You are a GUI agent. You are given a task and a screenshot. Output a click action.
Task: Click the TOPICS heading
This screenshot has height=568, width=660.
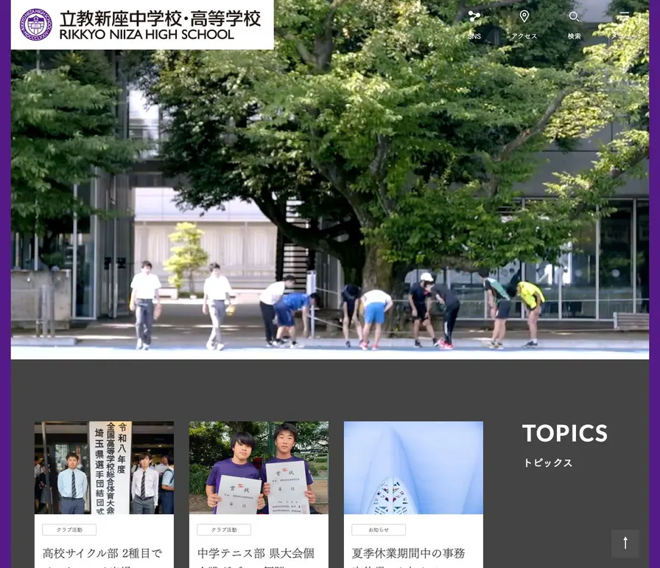click(565, 433)
